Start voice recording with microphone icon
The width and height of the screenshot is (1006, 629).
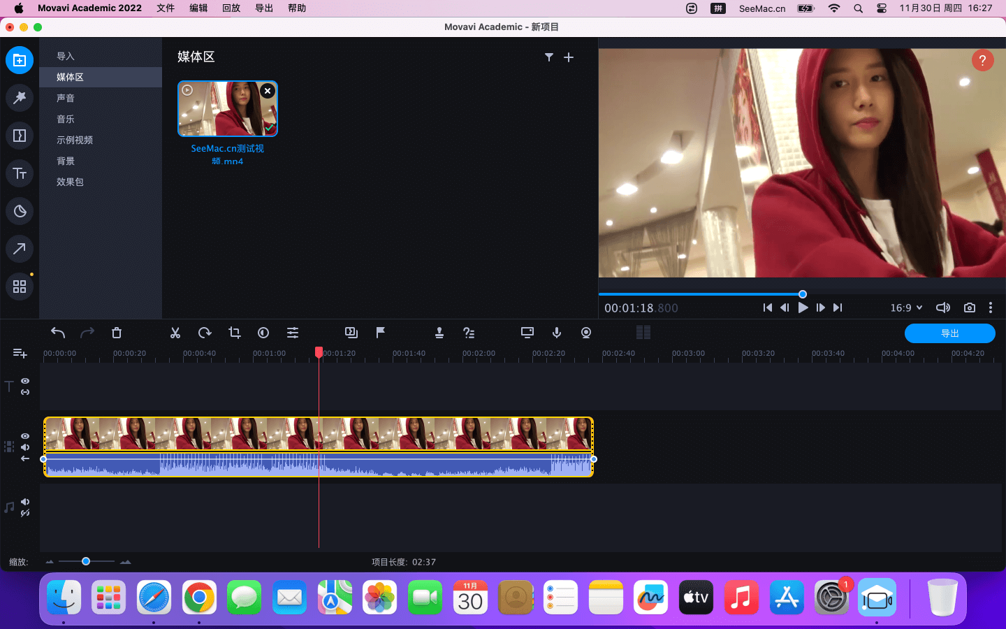point(557,333)
